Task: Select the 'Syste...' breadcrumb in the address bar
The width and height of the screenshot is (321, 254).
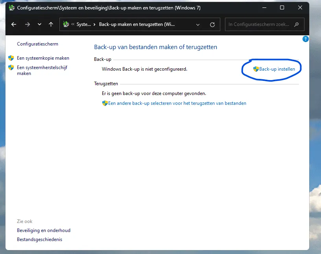Action: tap(83, 24)
